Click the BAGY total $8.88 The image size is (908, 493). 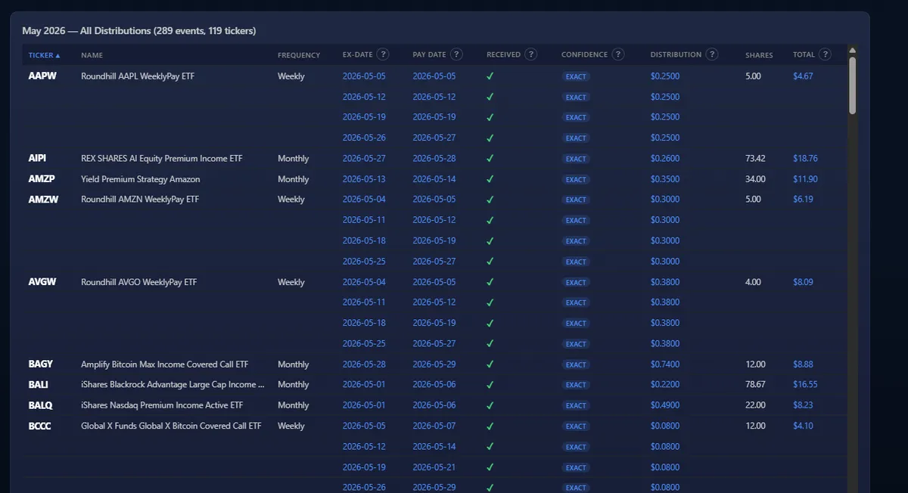coord(803,364)
